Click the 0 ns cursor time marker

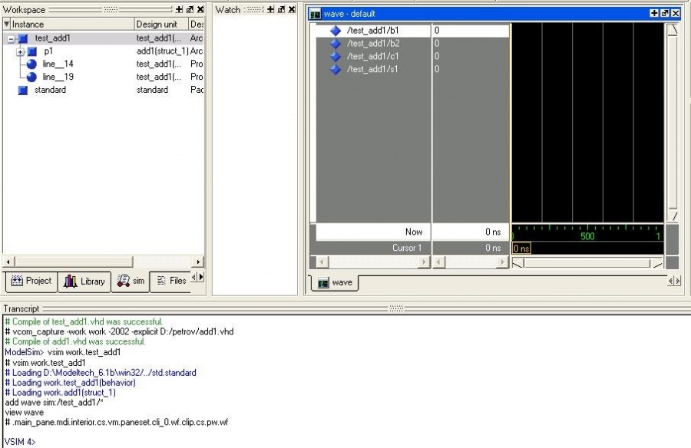(x=521, y=249)
